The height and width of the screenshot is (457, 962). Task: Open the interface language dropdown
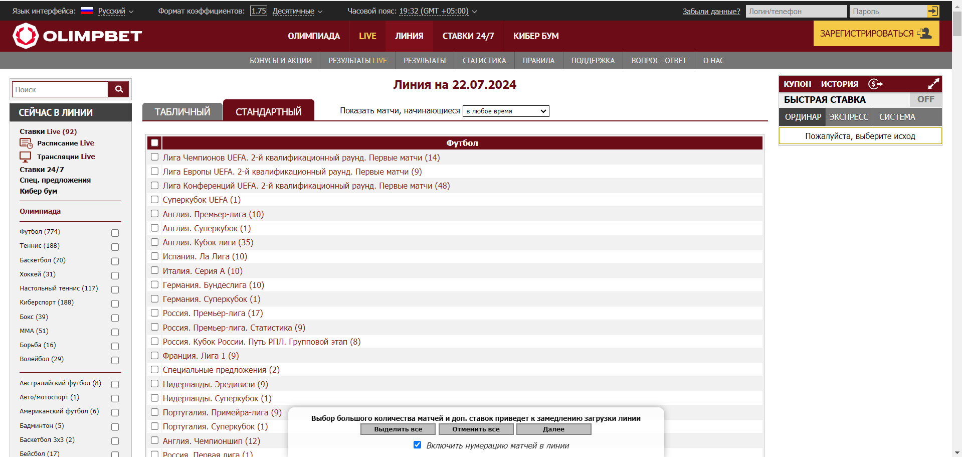(x=115, y=11)
